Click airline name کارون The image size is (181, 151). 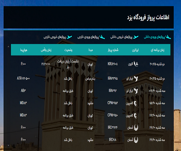coord(131,64)
